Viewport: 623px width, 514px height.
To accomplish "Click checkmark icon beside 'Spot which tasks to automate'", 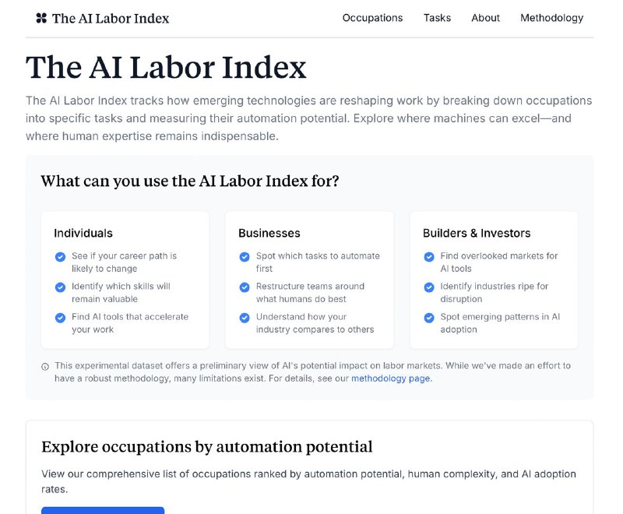I will point(245,257).
